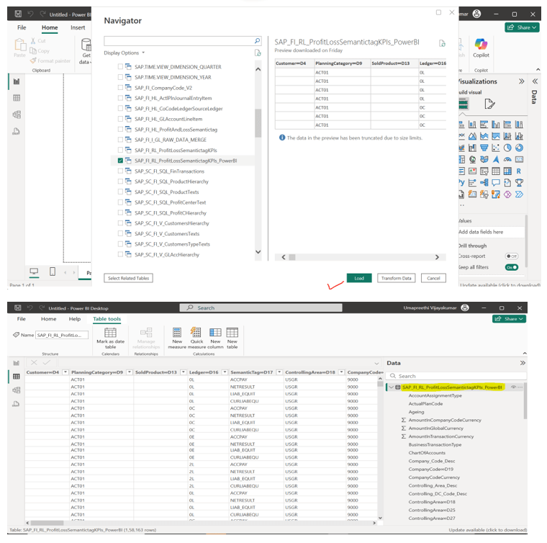Check SAP.TIME.VIEW_DIMENSION_YEAR checkbox
Screen dimensions: 547x543
pyautogui.click(x=120, y=77)
